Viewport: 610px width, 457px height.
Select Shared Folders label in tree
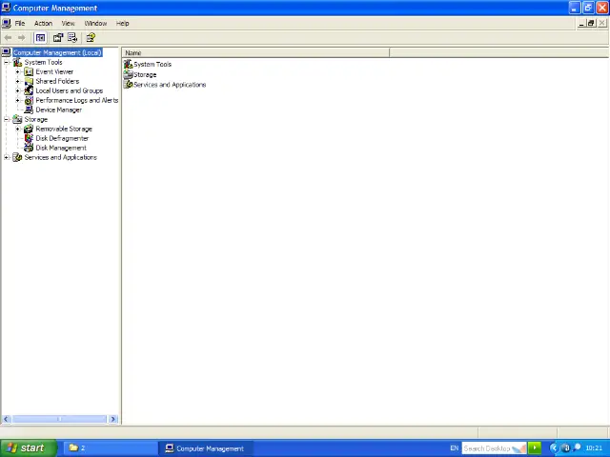click(57, 81)
